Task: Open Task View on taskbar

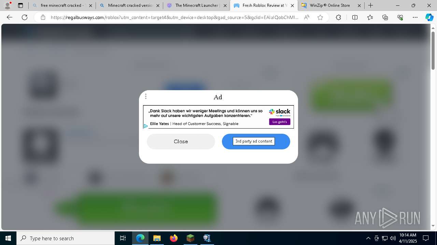Action: pyautogui.click(x=123, y=238)
